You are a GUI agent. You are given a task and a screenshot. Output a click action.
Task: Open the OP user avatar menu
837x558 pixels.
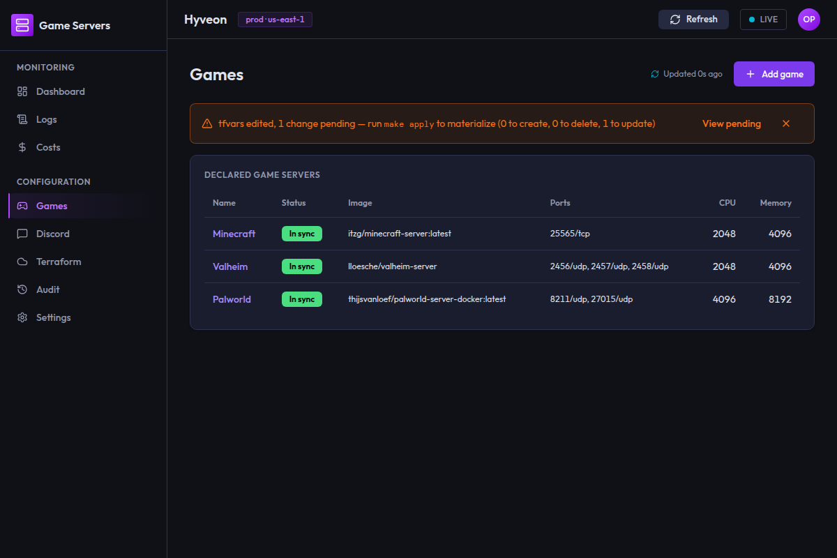(x=809, y=20)
